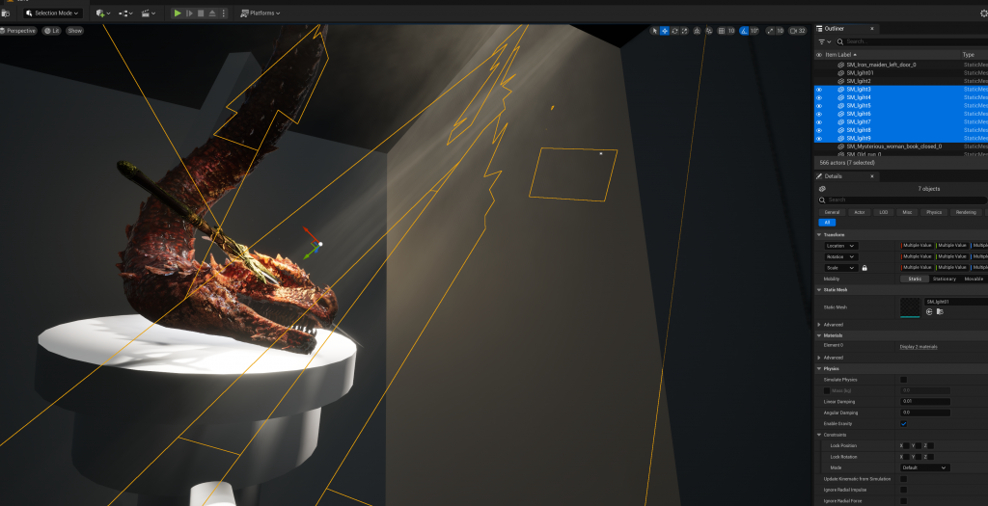
Task: Open the Show flags menu
Action: coord(75,31)
